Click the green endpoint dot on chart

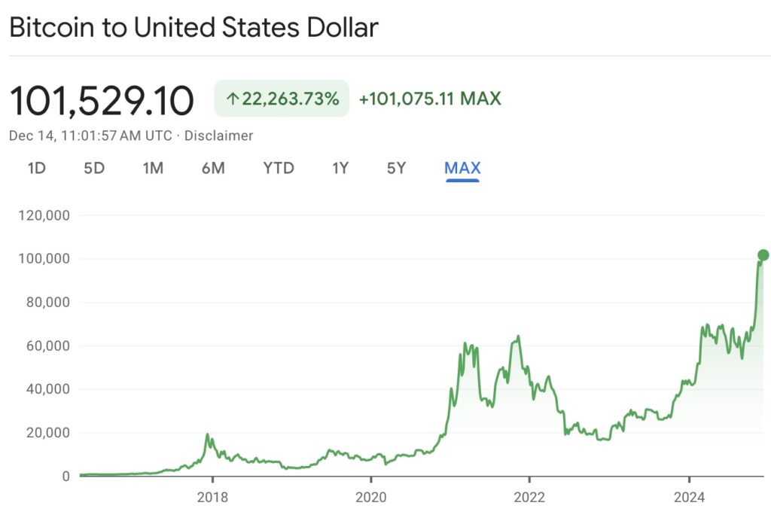click(763, 255)
